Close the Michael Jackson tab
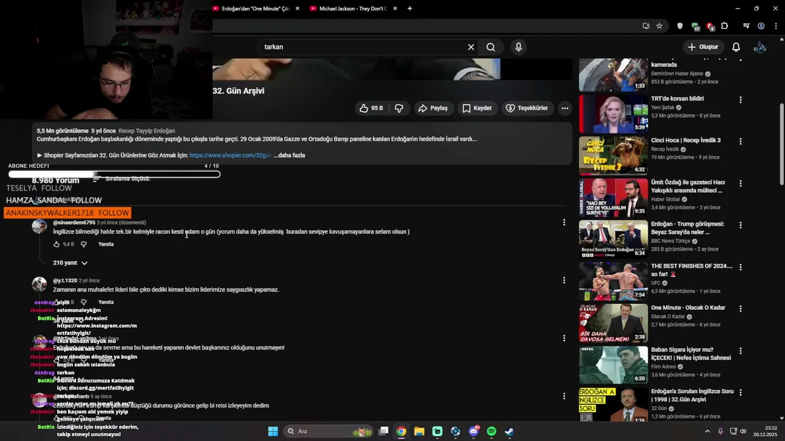The height and width of the screenshot is (441, 785). pyautogui.click(x=395, y=9)
